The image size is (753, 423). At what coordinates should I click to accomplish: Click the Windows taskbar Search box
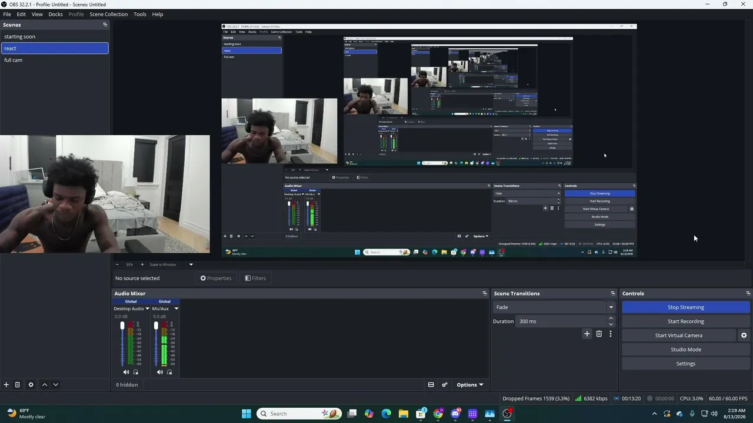pos(300,414)
